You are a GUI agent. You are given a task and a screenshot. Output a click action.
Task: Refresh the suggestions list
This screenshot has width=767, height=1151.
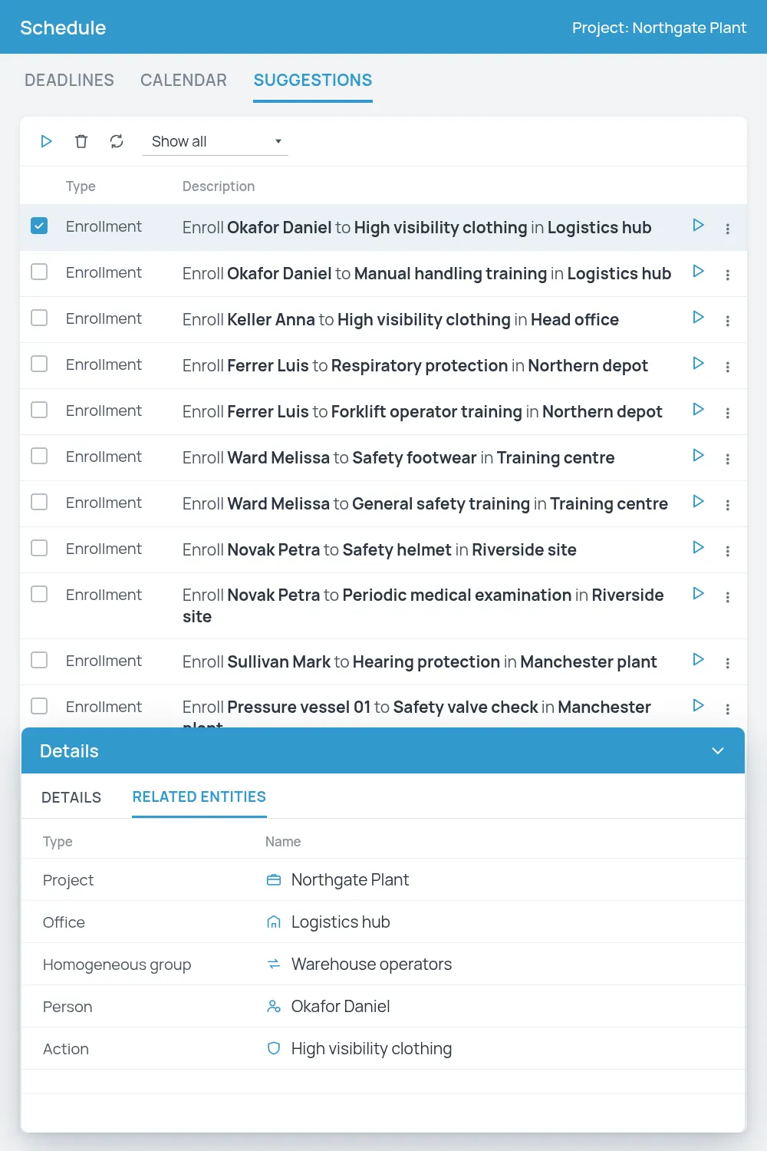click(117, 141)
